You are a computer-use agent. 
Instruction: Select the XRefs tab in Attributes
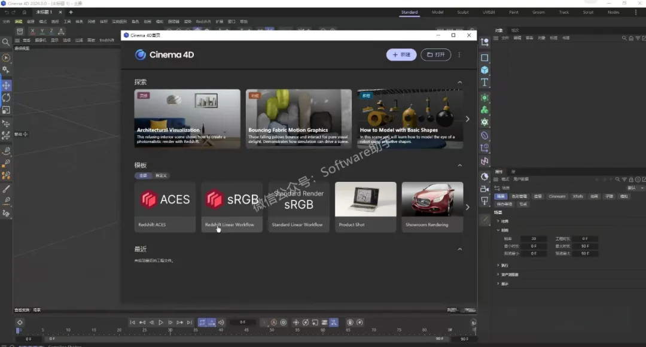(x=578, y=197)
